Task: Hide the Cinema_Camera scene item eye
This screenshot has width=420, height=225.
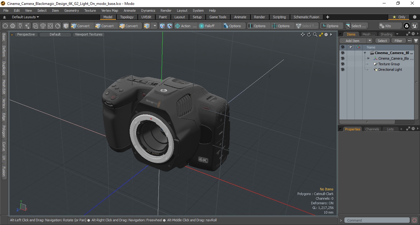Action: 342,53
